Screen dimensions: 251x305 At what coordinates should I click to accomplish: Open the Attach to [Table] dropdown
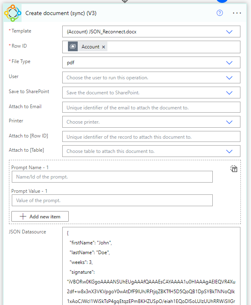229,151
